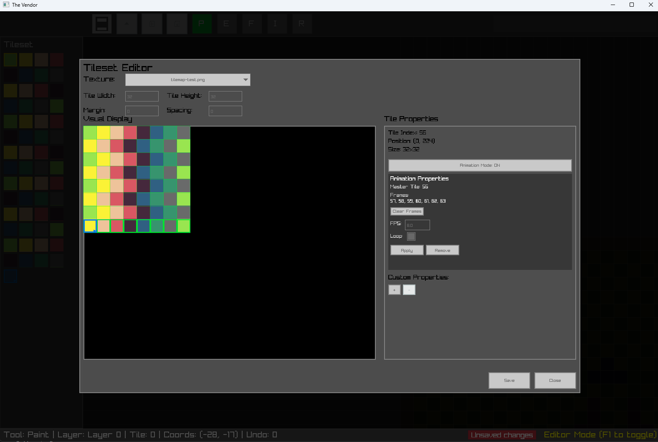Click the Texture dropdown arrow
This screenshot has height=442, width=658.
pos(245,80)
